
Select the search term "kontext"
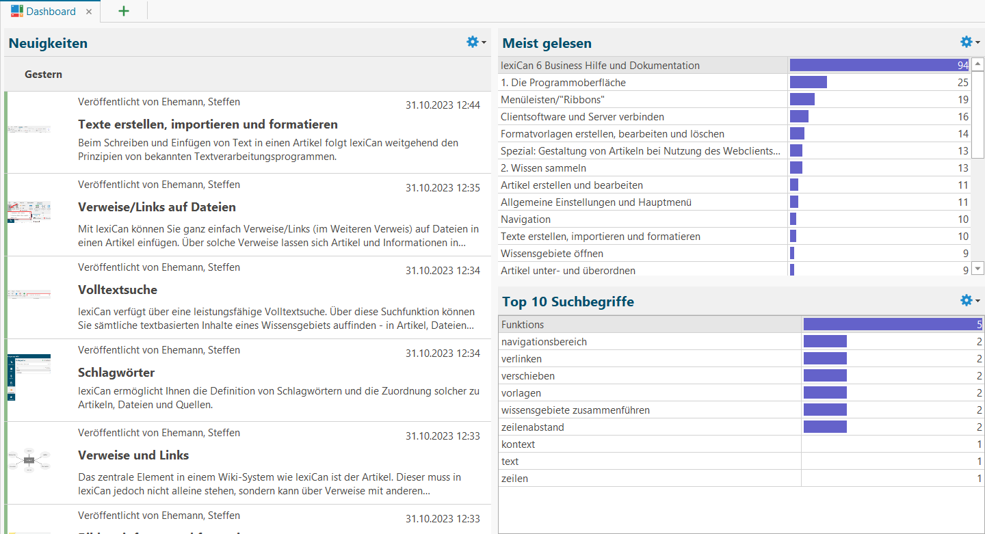coord(741,444)
